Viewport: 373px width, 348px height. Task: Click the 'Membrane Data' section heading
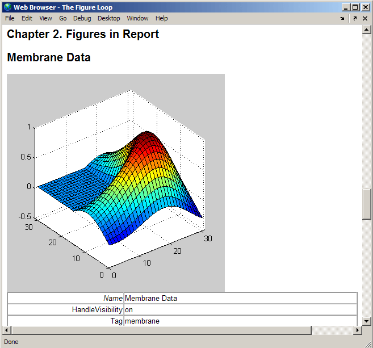49,57
